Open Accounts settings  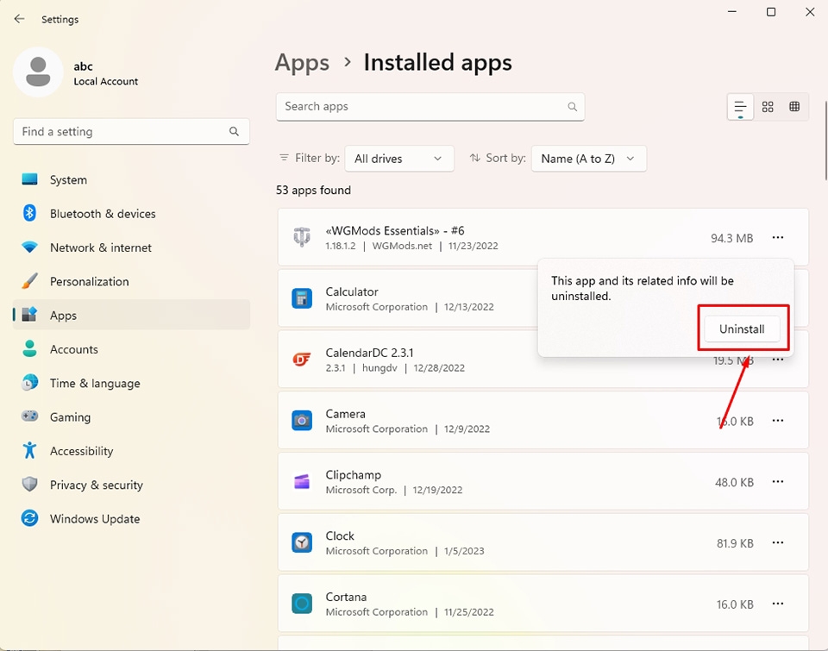point(131,349)
